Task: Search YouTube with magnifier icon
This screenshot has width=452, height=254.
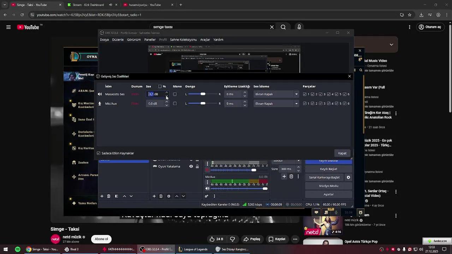Action: [x=283, y=27]
